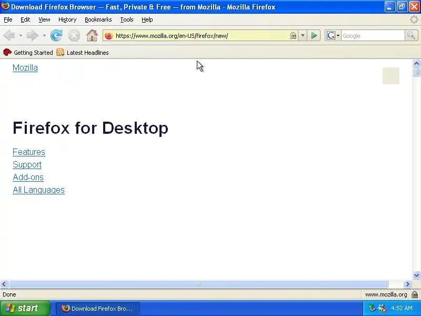Select Download Firefox taskbar button

(98, 309)
